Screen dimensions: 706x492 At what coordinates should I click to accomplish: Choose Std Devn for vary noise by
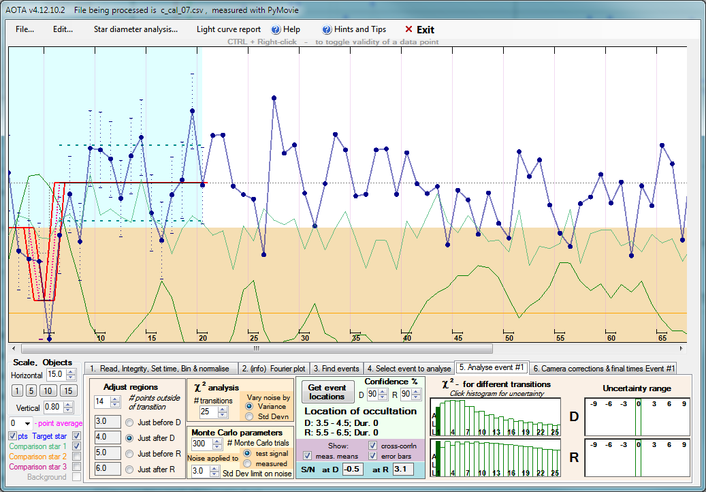[x=248, y=416]
